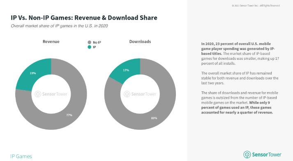This screenshot has width=293, height=161.
Task: Select the 83% gray segment in Downloads chart
Action: (154, 118)
